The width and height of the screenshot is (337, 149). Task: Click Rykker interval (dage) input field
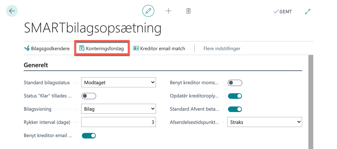pos(118,122)
